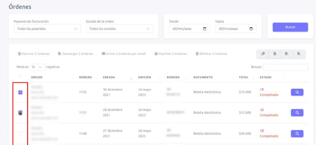The image size is (316, 145).
Task: Open Pasarela de facturación dropdown
Action: [x=47, y=29]
